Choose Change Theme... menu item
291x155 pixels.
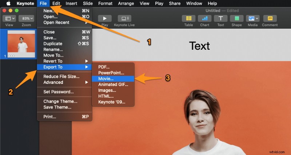tap(65, 101)
